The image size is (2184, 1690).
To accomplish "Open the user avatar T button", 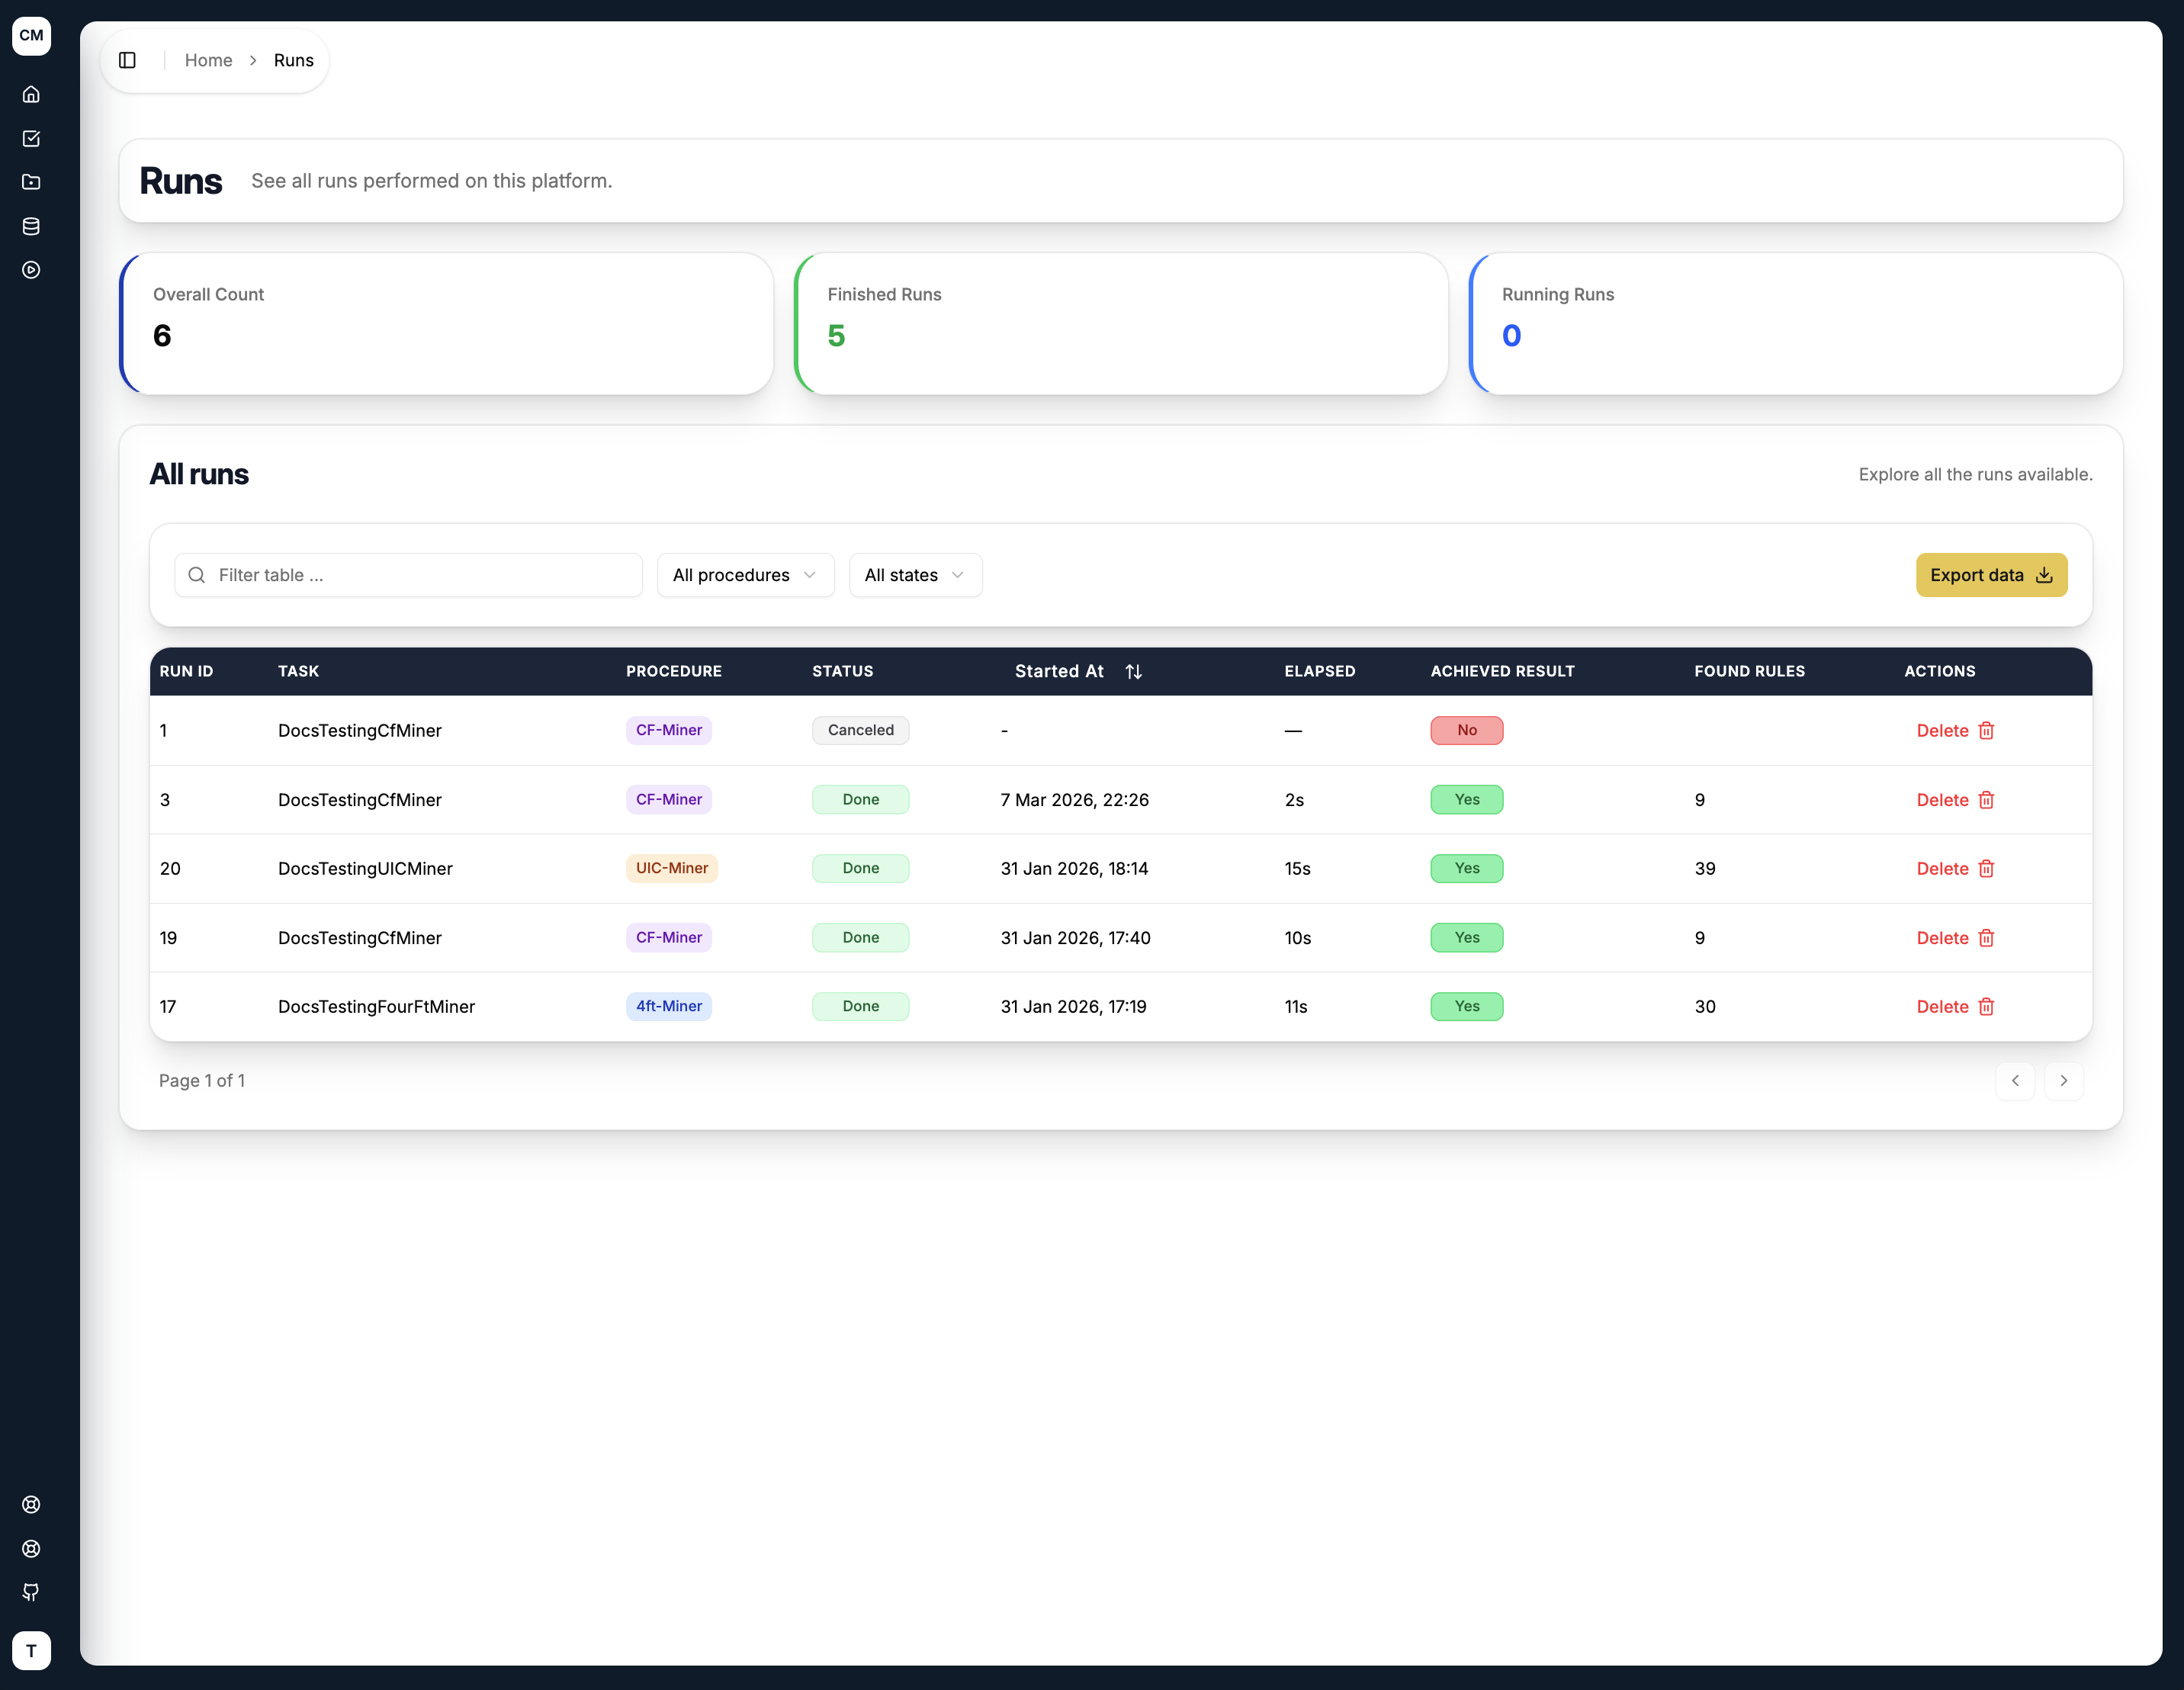I will pyautogui.click(x=31, y=1650).
